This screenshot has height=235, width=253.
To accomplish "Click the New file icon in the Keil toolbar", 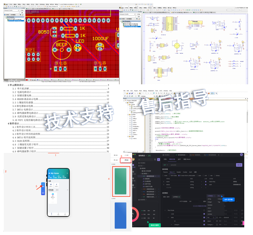I will pos(125,93).
